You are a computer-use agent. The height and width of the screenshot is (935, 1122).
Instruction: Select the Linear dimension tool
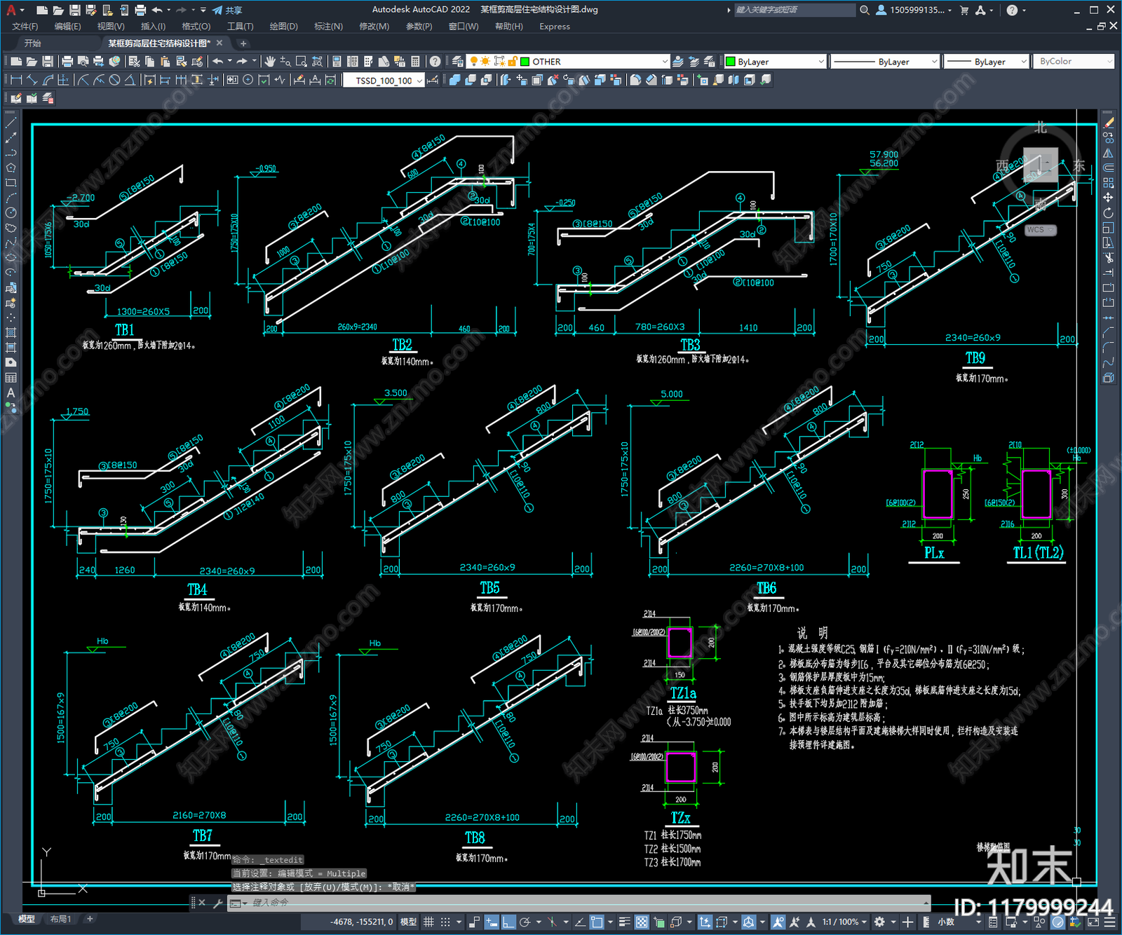tap(16, 80)
